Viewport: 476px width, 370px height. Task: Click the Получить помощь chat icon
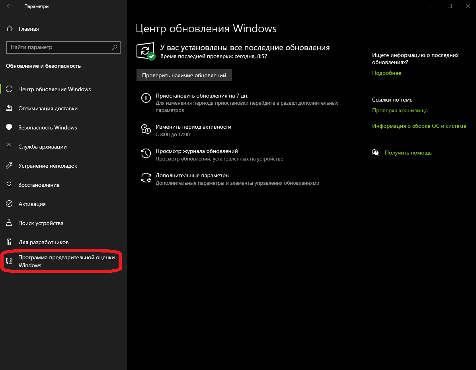(376, 153)
